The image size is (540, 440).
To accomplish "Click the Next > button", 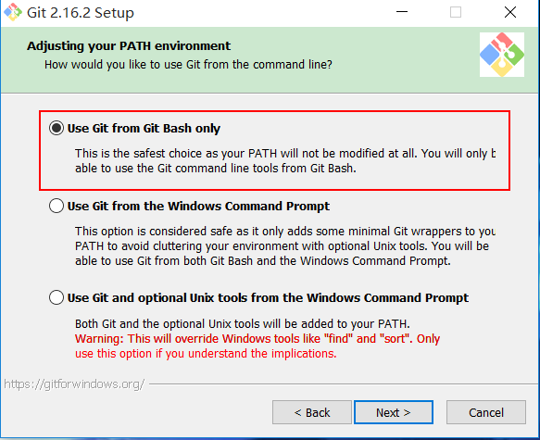I will 394,412.
